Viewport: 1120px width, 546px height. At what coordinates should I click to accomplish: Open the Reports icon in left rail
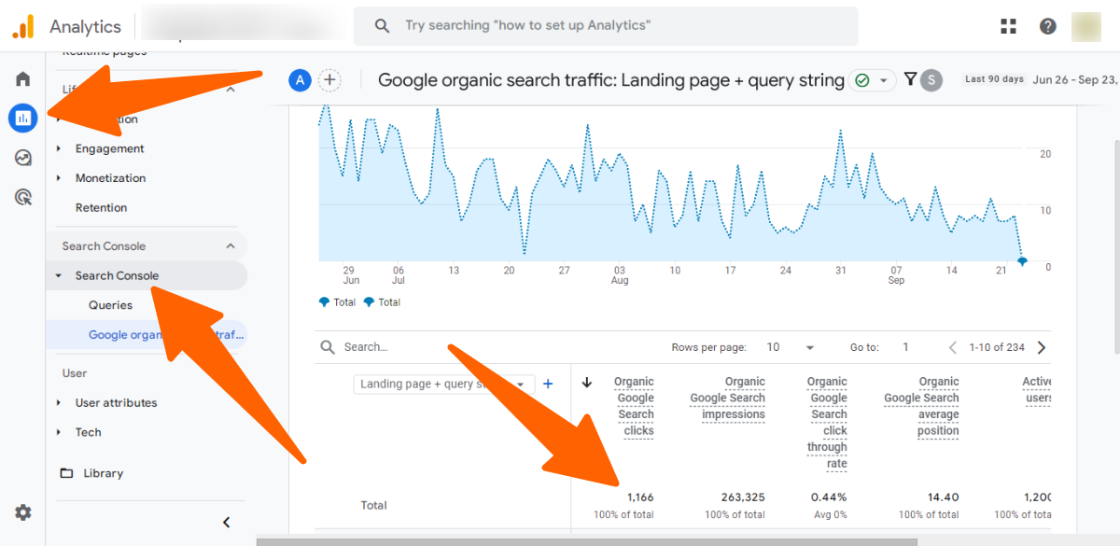[23, 119]
